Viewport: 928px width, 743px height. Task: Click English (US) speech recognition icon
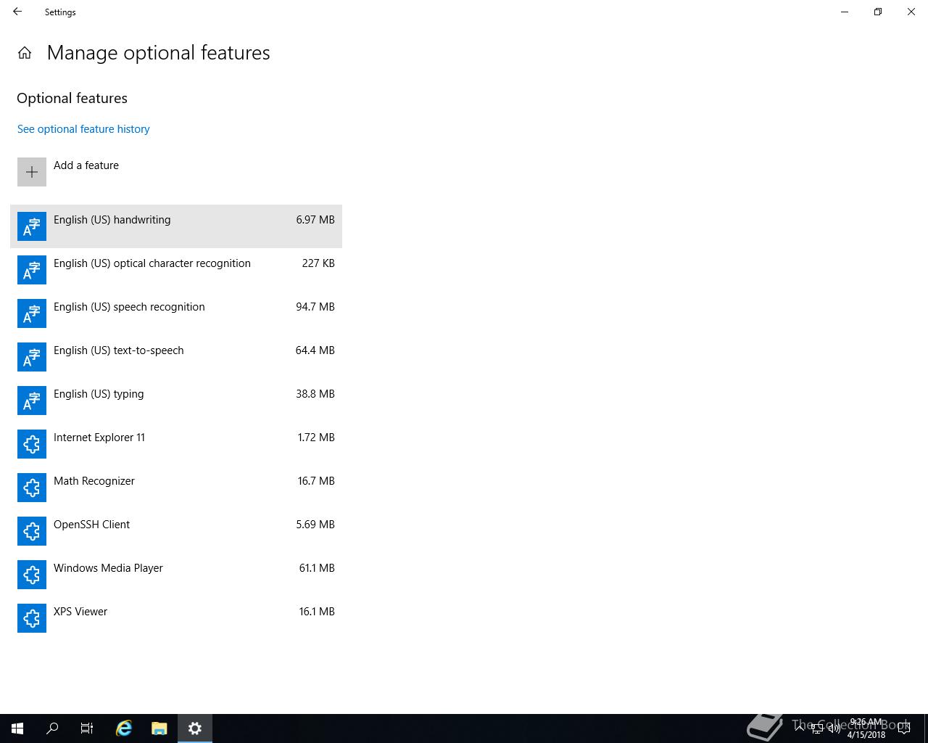click(x=32, y=313)
